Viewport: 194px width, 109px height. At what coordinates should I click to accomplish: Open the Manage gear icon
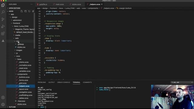point(3,104)
